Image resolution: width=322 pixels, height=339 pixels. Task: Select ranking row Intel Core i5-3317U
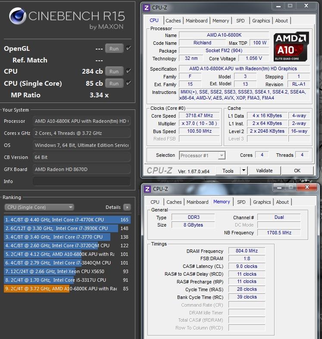[x=67, y=280]
